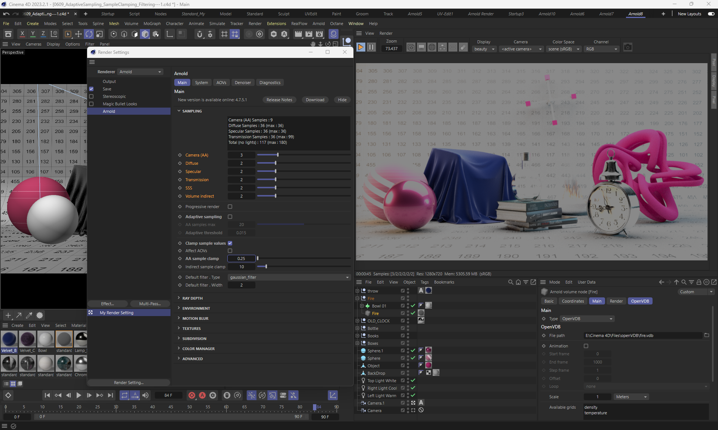Enable the Adaptive sampling checkbox
The image size is (718, 430).
pyautogui.click(x=230, y=217)
